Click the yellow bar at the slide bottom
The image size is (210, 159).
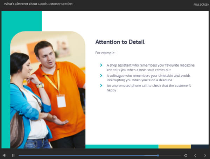click(174, 146)
